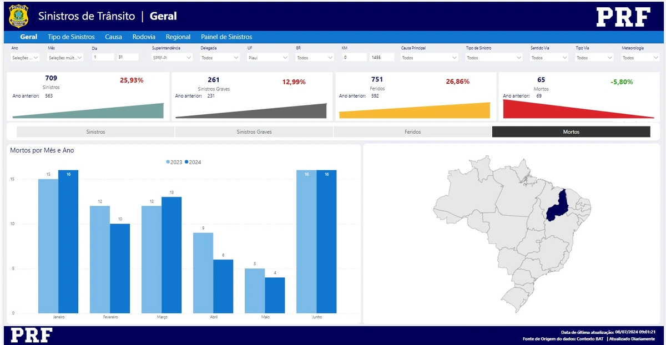Click the 26,86% variation value
666x345 pixels.
click(x=458, y=82)
